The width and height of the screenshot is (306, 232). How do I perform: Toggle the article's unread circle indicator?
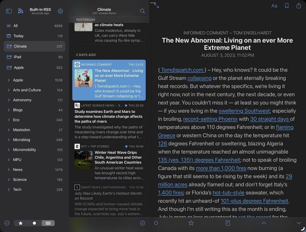pos(156,223)
